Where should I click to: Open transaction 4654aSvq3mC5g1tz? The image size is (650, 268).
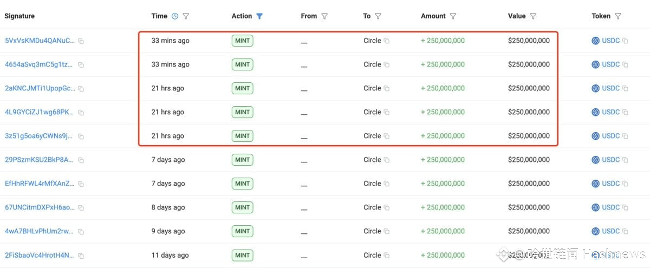pyautogui.click(x=38, y=64)
